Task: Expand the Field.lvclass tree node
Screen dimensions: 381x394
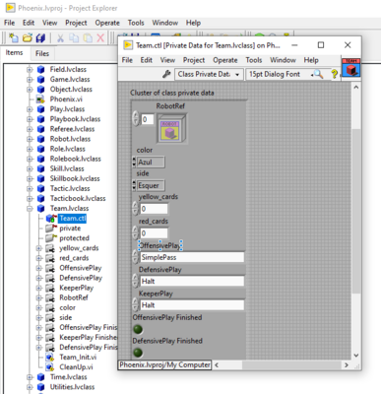Action: point(30,69)
